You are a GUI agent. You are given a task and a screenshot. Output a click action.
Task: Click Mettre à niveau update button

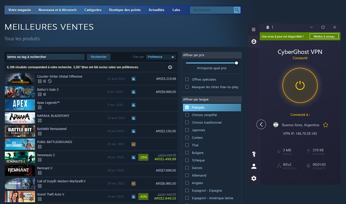click(324, 36)
